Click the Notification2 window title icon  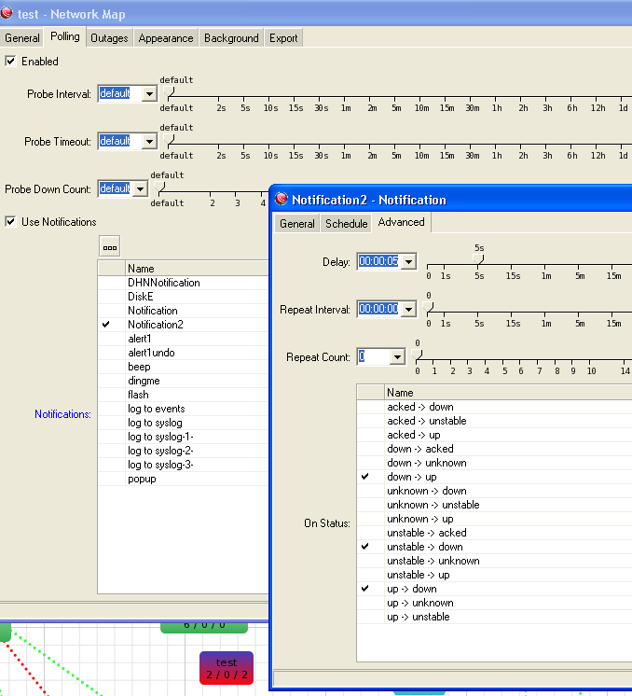[281, 199]
